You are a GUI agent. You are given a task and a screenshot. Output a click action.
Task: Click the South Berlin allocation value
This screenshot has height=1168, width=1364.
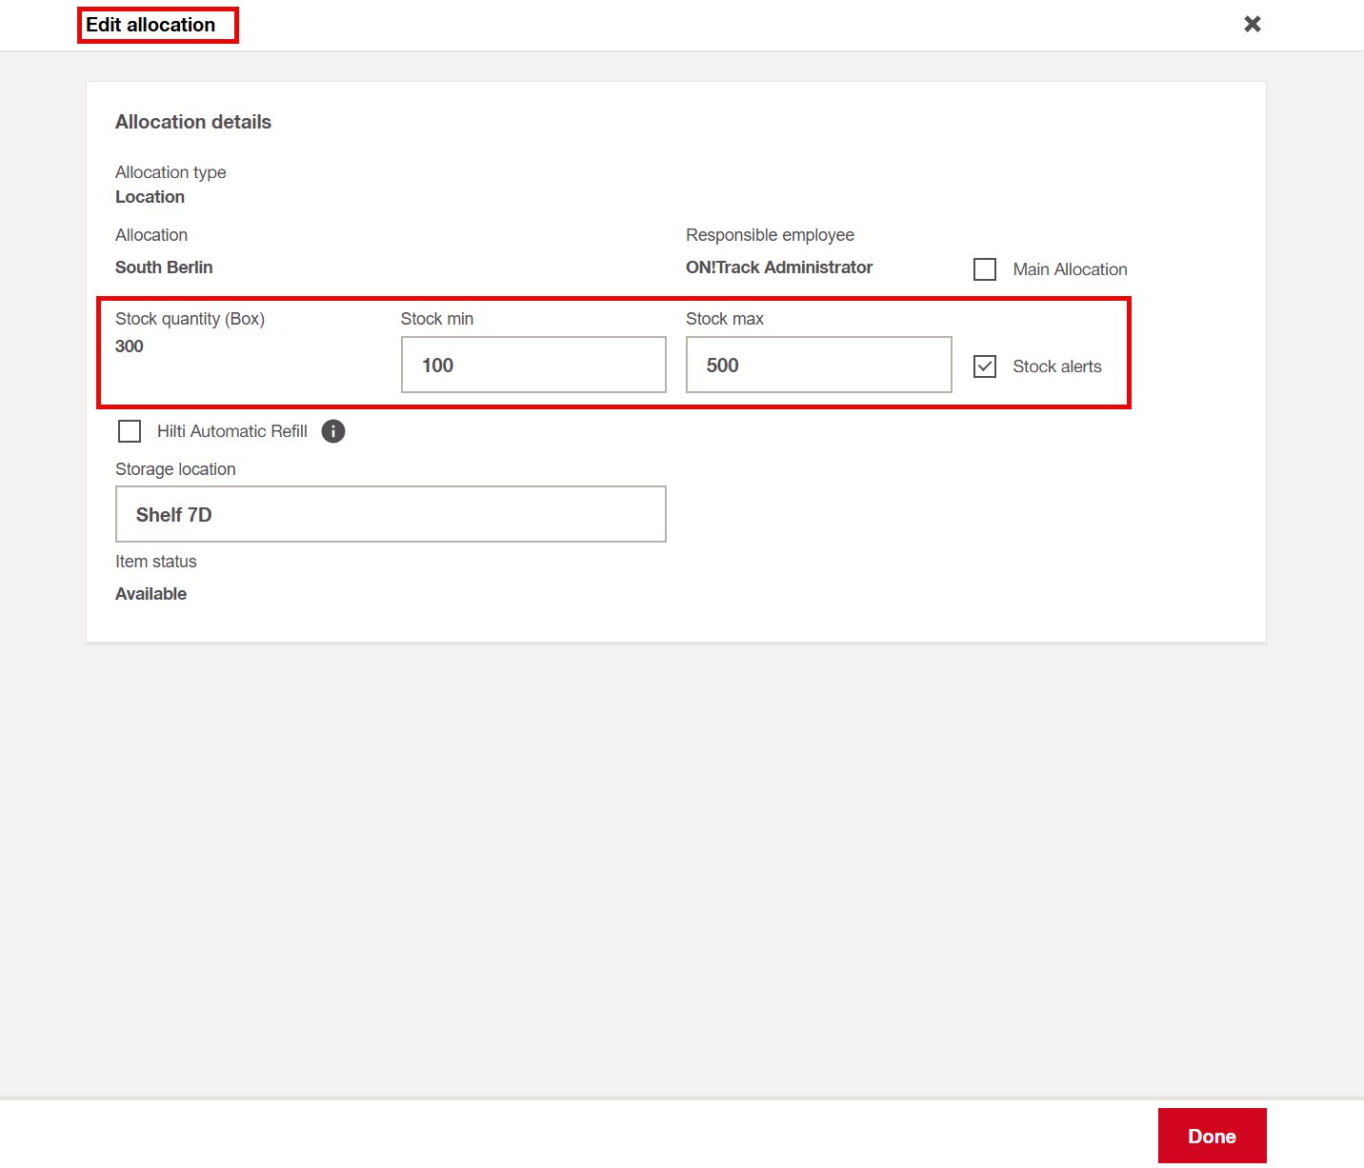(x=164, y=267)
